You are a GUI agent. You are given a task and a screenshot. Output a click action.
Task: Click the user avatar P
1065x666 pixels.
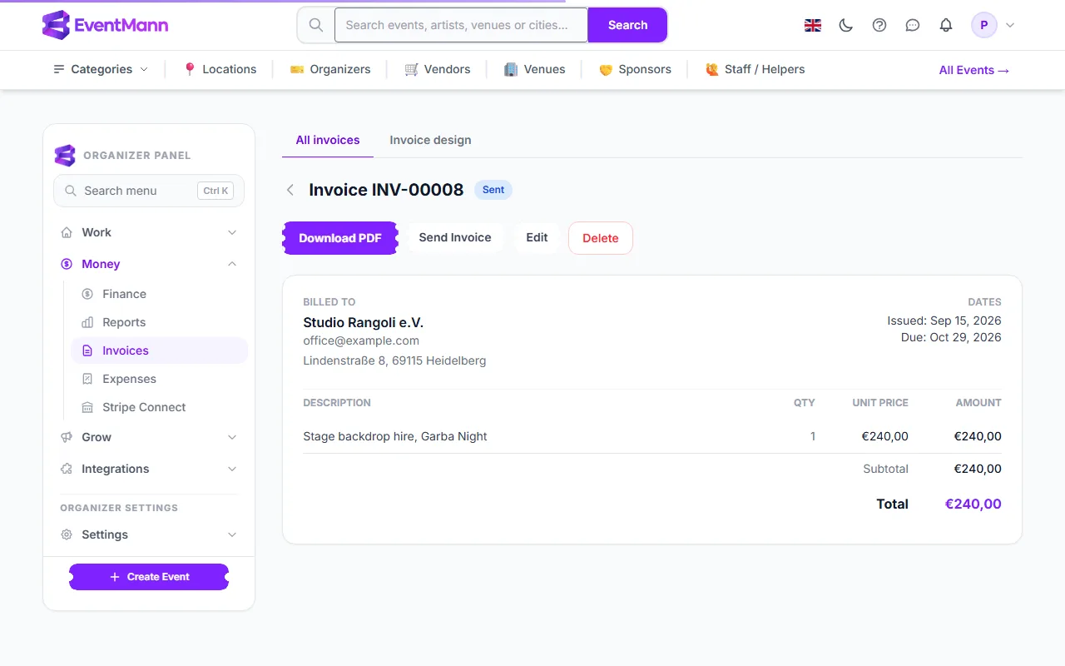(x=984, y=25)
